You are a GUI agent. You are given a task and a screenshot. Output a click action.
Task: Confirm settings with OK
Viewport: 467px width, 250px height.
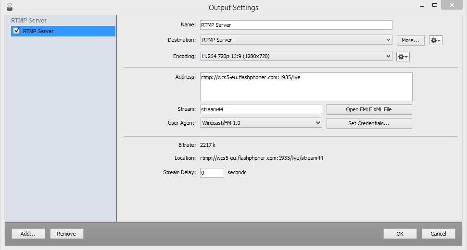coord(400,234)
